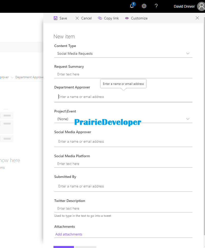Open the help question mark icon
This screenshot has height=248, width=205.
pos(156,6)
